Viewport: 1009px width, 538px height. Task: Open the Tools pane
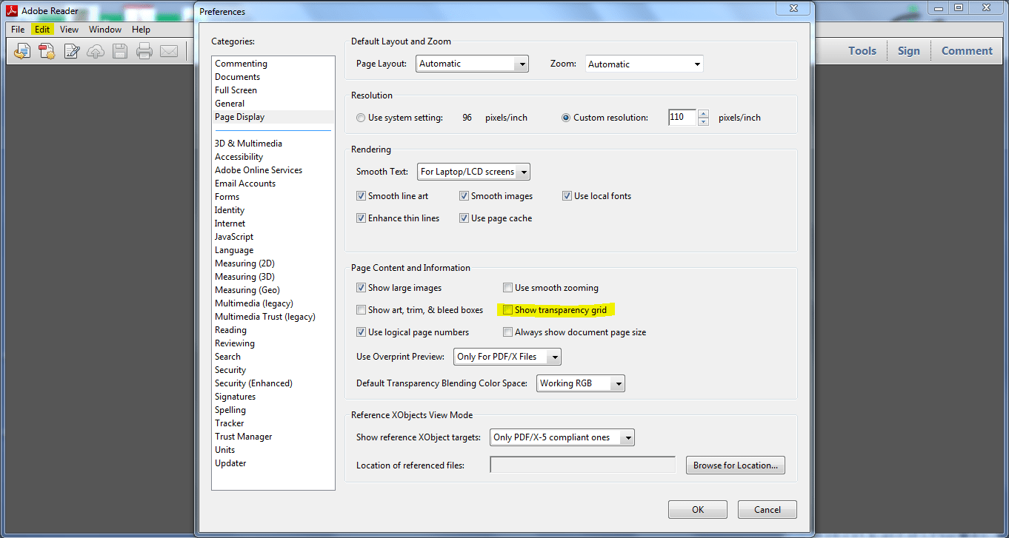click(862, 51)
